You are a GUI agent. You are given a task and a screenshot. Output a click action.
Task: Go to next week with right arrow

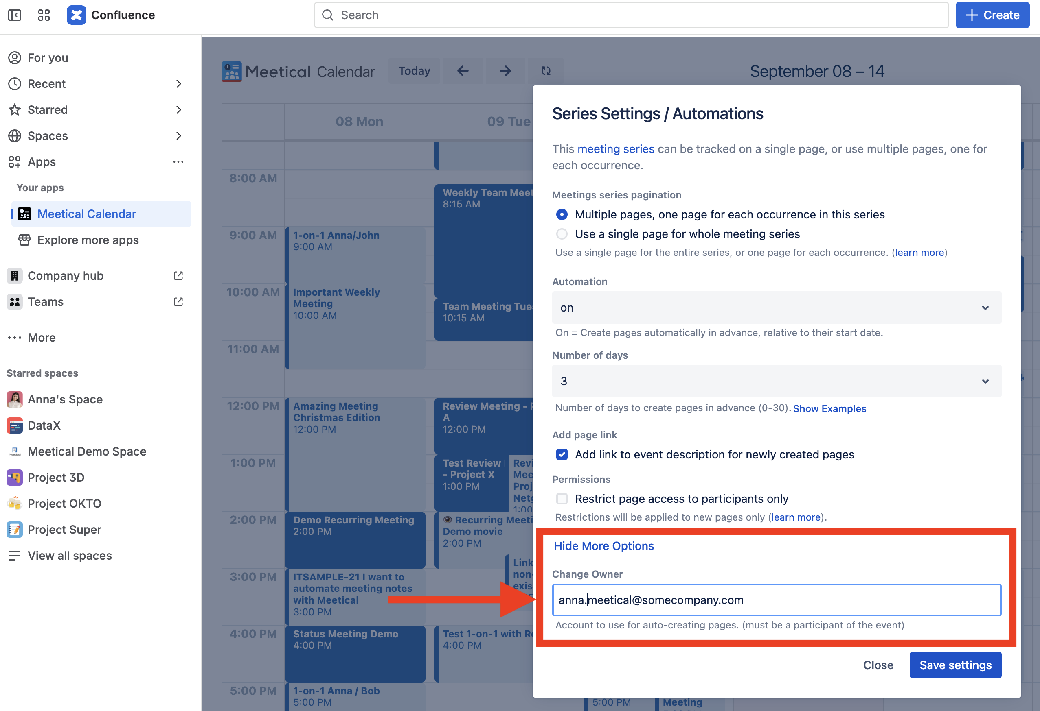505,71
